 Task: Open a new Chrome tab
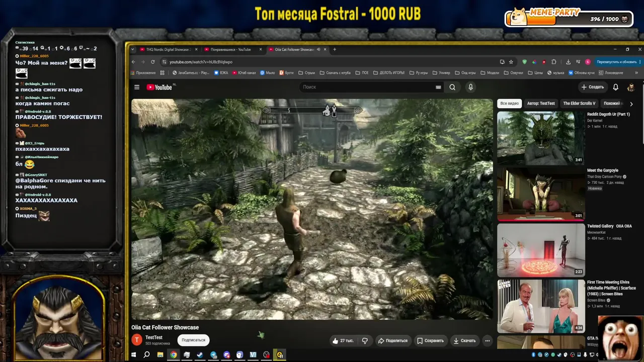335,49
